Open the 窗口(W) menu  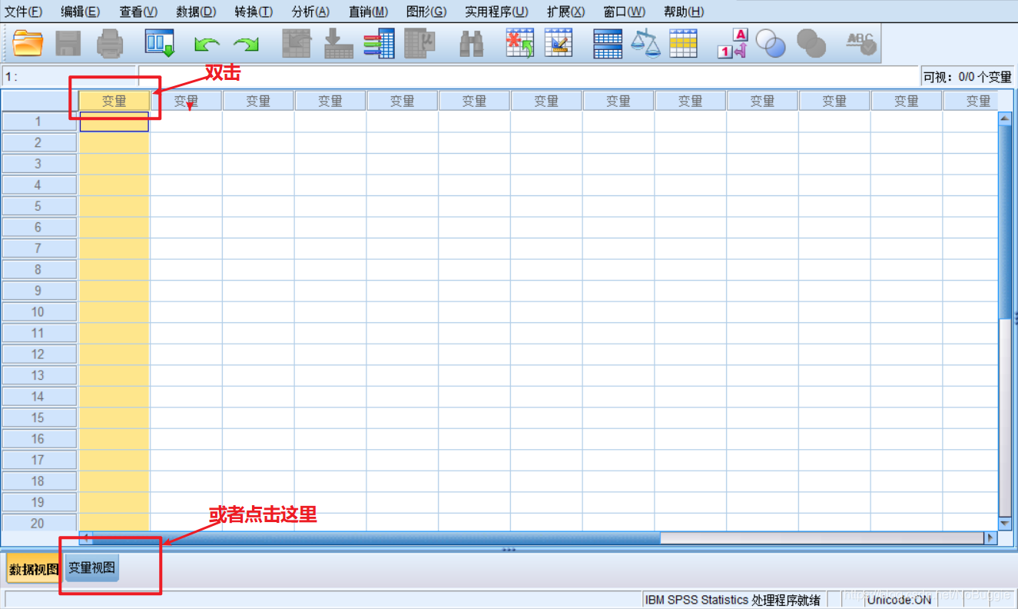pos(624,12)
